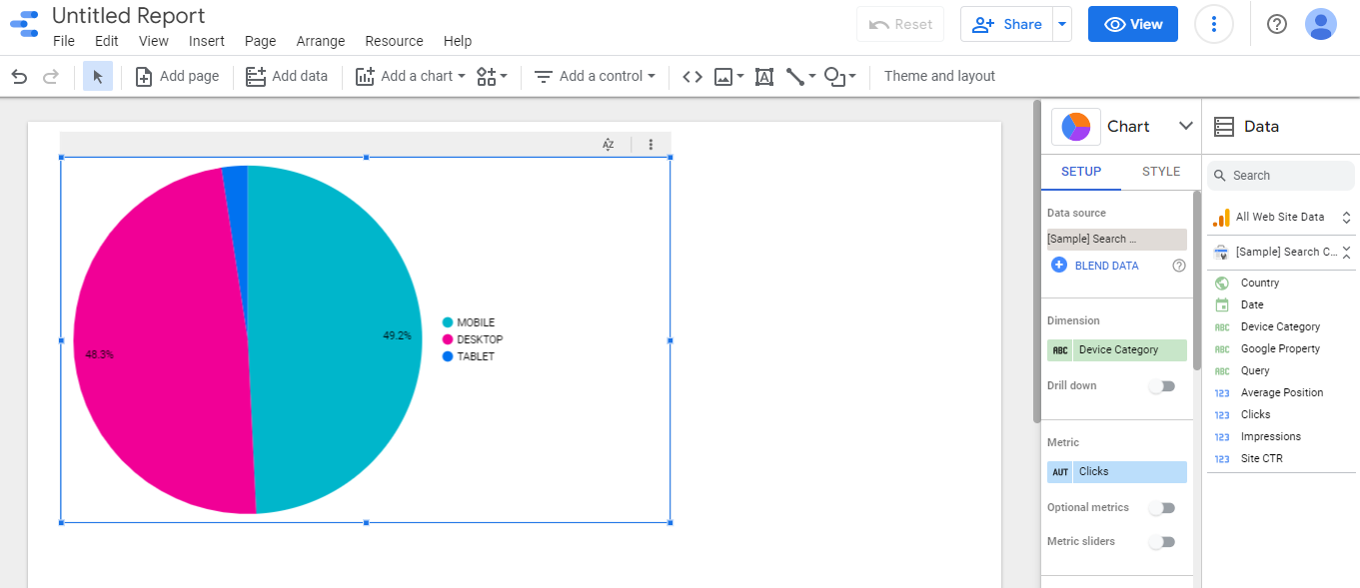Click the pie chart type icon
The width and height of the screenshot is (1360, 588).
click(x=1076, y=127)
